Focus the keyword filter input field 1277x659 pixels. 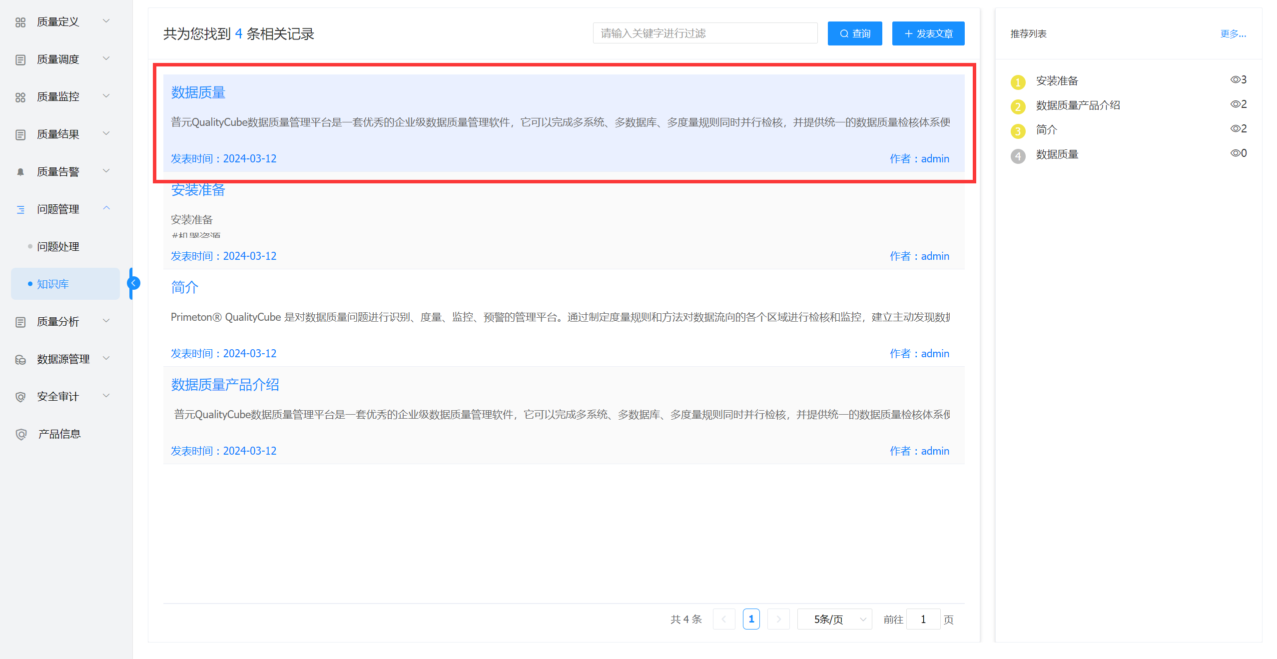coord(704,33)
